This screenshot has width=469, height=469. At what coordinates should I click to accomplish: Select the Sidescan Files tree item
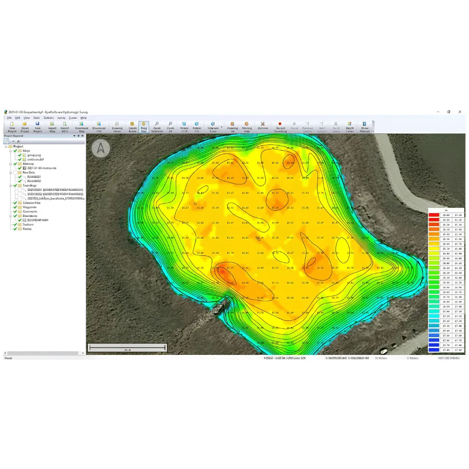click(31, 203)
